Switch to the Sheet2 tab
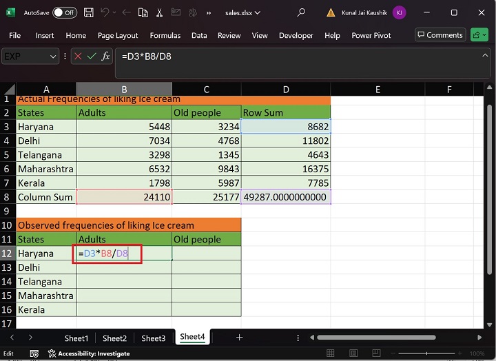 tap(114, 338)
